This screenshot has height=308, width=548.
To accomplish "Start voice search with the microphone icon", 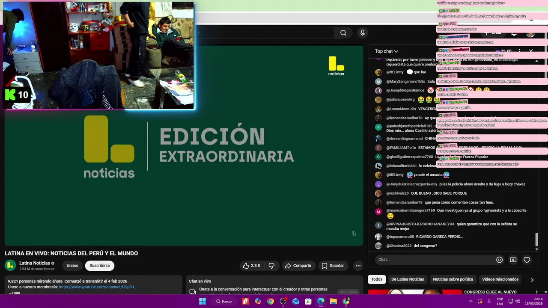I will point(363,33).
